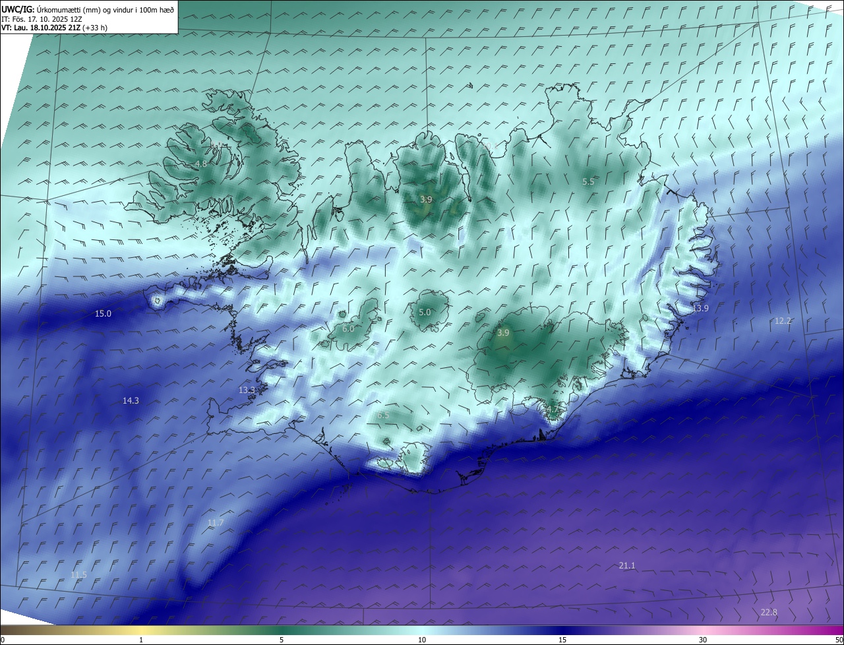
Task: Click the 4.8 precipitation value
Action: coord(201,164)
